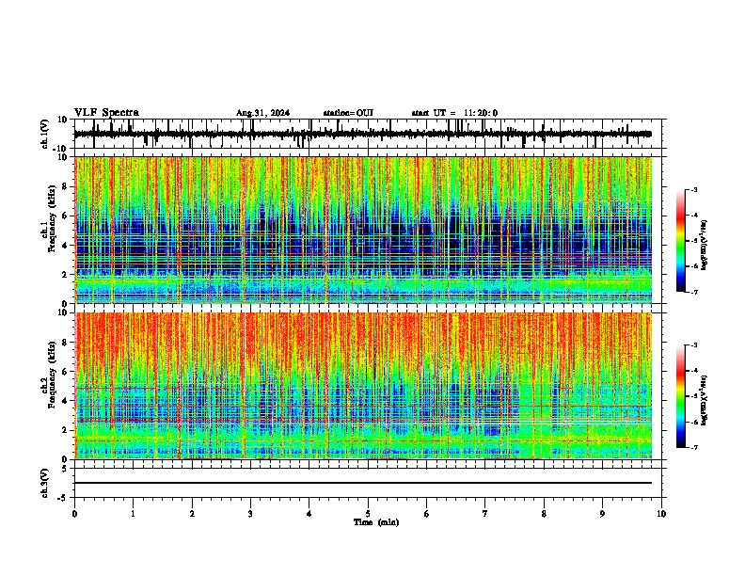Screen dimensions: 745x576
Task: Click the ch.1(V) waveform axis label
Action: (45, 134)
